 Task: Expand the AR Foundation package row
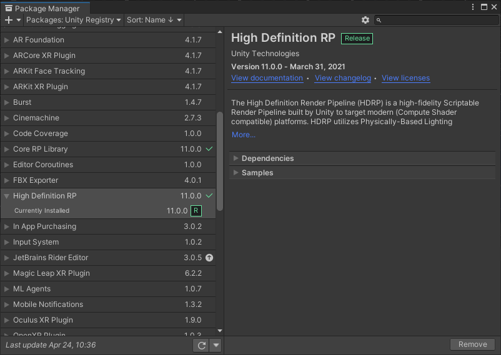click(7, 40)
